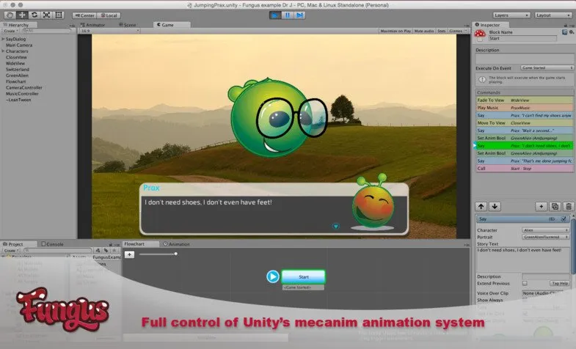The width and height of the screenshot is (576, 349).
Task: Select the Call Start : Stop command
Action: 525,169
